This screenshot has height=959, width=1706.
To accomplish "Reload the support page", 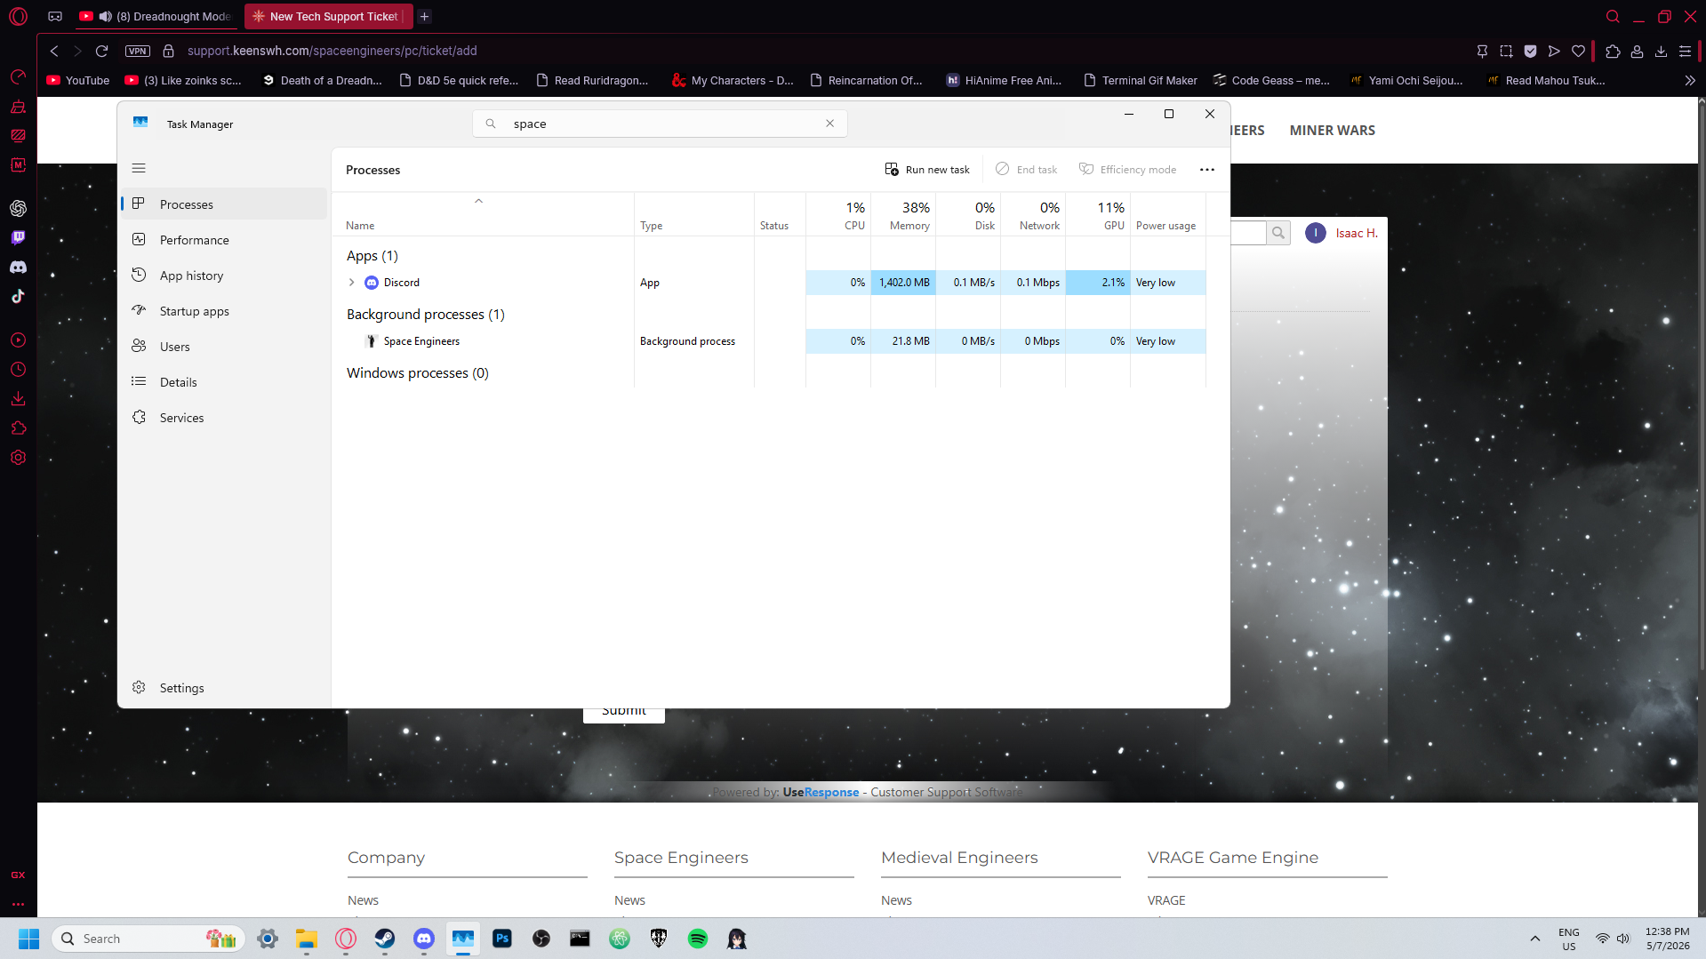I will (102, 51).
